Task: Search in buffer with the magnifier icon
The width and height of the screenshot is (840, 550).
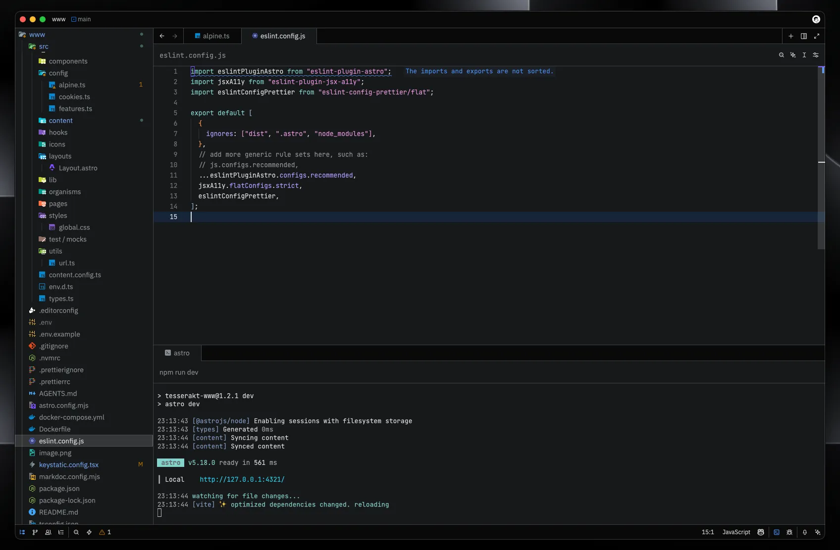Action: tap(782, 55)
